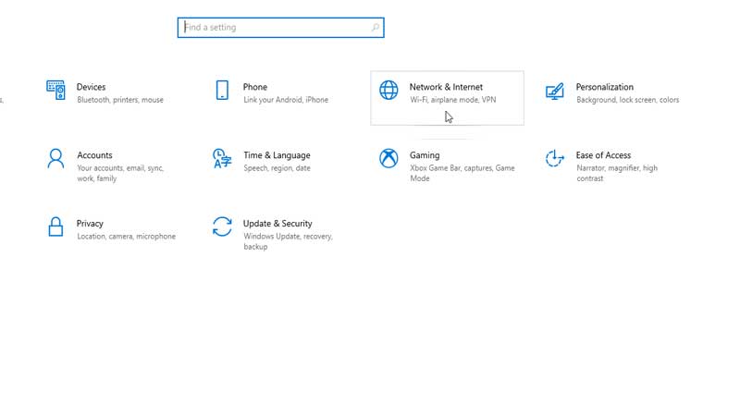Click 'Your accounts, email, sync' description
Viewport: 740px width, 416px height.
click(120, 173)
